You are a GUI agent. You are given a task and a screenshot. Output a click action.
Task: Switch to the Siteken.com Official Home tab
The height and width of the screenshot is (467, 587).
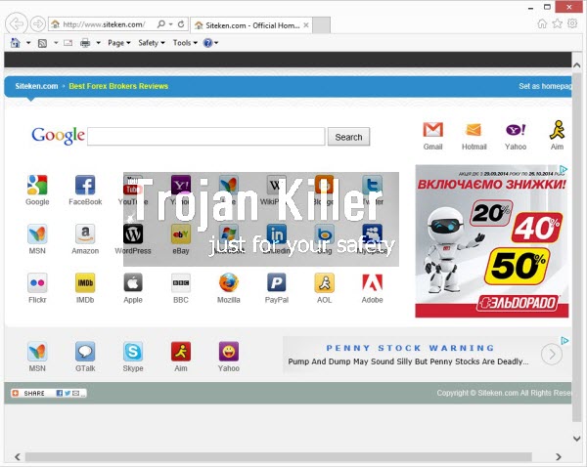pyautogui.click(x=249, y=23)
